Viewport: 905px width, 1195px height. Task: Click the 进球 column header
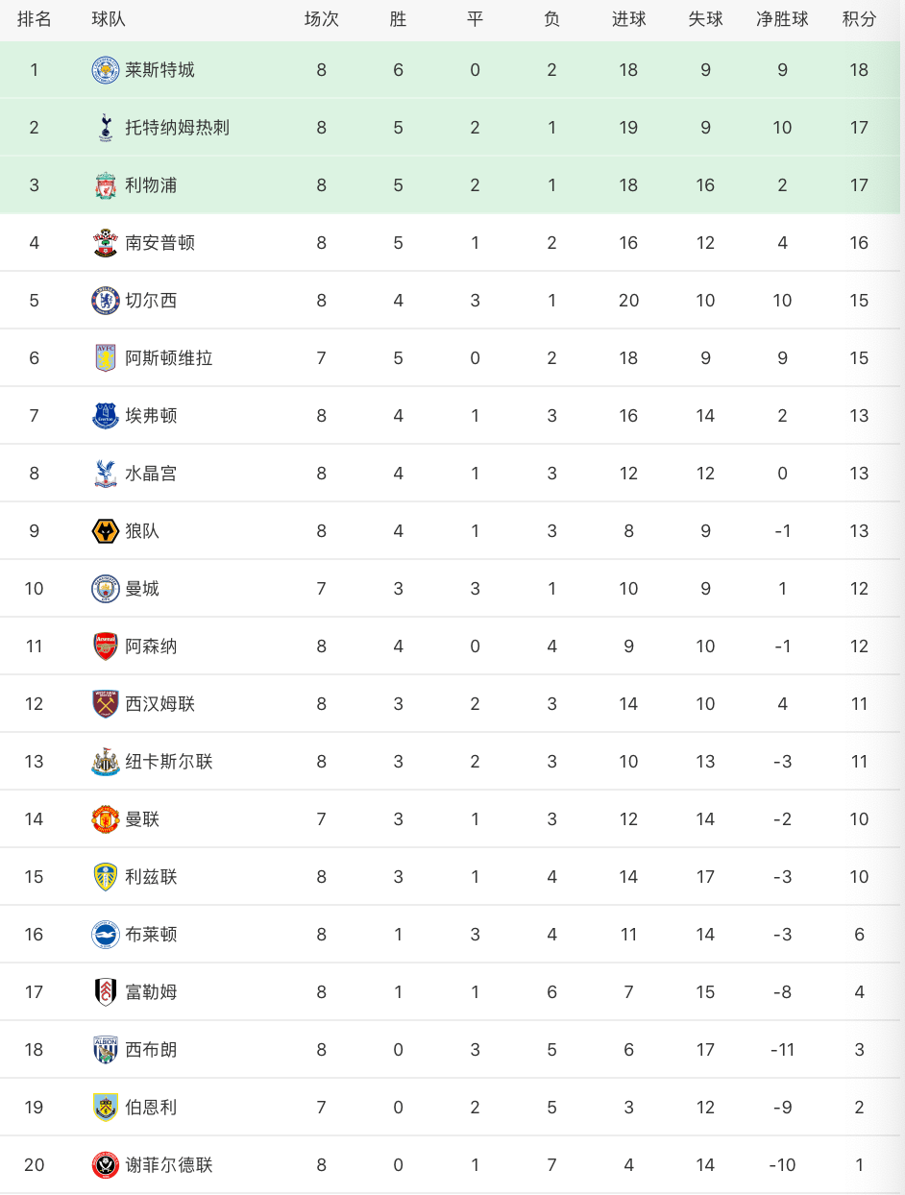point(628,19)
